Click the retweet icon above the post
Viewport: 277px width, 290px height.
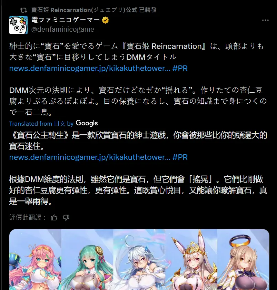point(23,10)
